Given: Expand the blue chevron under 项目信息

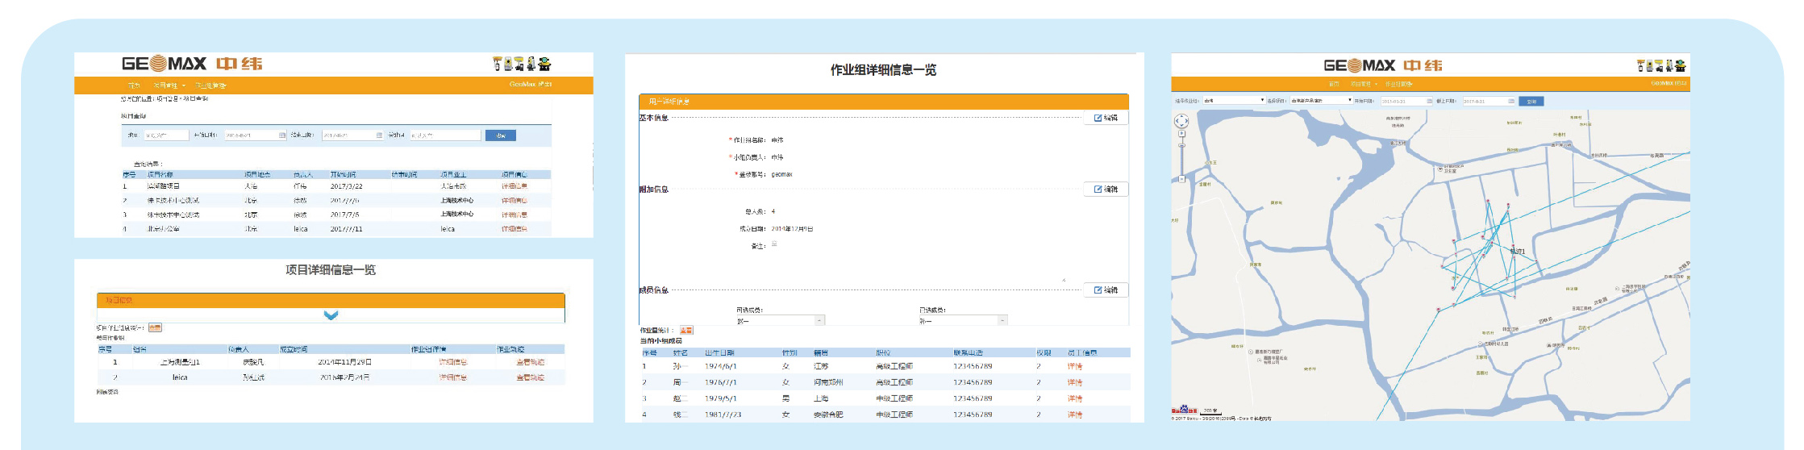Looking at the screenshot, I should tap(331, 315).
